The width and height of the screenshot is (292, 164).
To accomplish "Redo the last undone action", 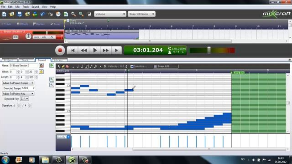I will coord(51,14).
